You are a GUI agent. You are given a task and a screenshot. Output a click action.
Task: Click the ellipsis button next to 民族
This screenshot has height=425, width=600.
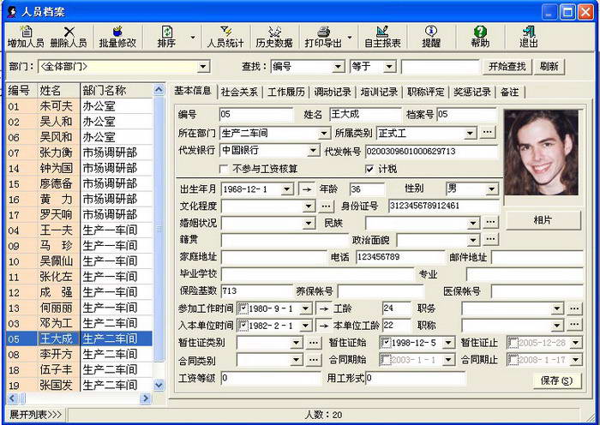pyautogui.click(x=490, y=222)
